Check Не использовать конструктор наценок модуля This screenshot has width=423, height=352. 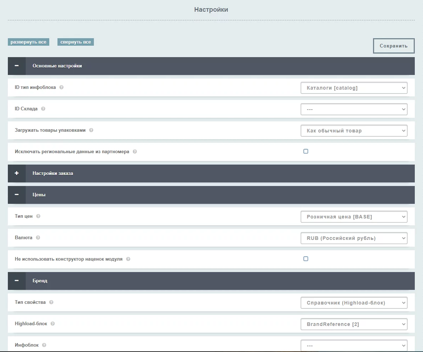point(306,259)
